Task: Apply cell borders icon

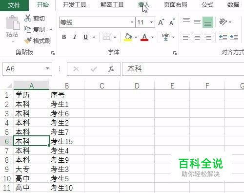Action: click(x=107, y=37)
